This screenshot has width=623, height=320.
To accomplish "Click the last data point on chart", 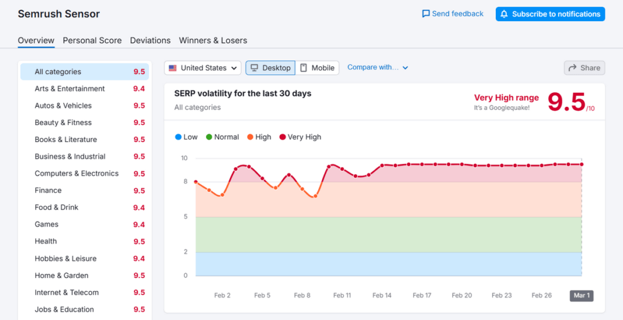I will click(x=582, y=164).
